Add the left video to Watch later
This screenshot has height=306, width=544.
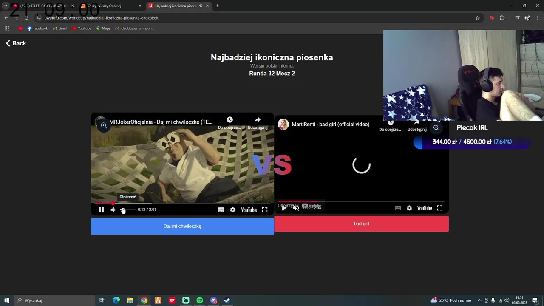point(229,123)
